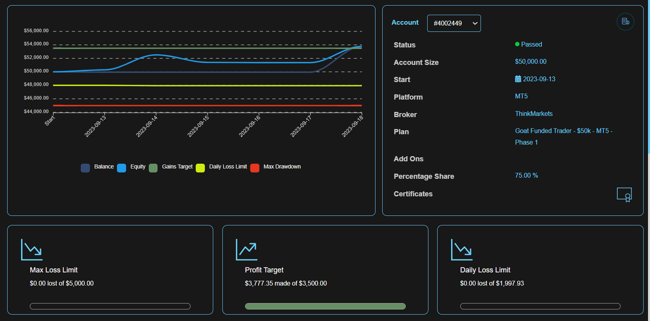This screenshot has width=650, height=321.
Task: Open the account #4002449 dropdown
Action: (x=454, y=23)
